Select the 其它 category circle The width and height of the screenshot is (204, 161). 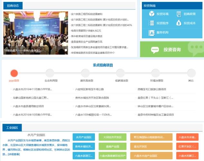(x=191, y=73)
